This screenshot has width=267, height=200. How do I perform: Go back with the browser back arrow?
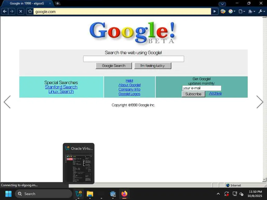[5, 11]
